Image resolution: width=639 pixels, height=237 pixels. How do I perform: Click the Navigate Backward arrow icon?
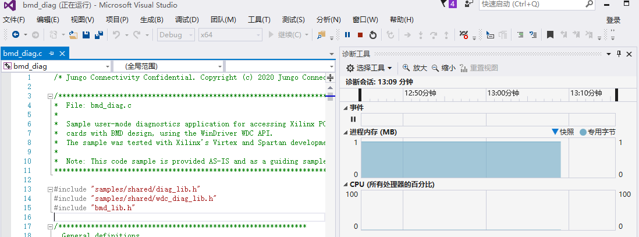click(16, 35)
